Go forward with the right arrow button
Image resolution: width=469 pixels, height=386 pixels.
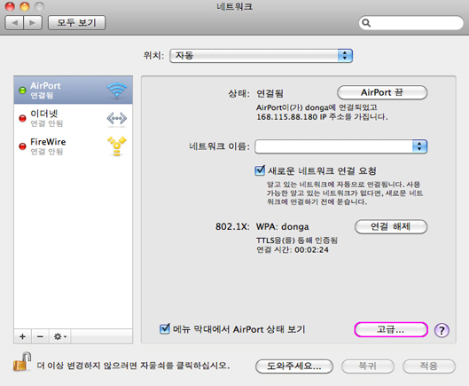[33, 23]
